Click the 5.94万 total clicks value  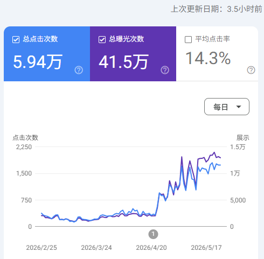click(38, 62)
